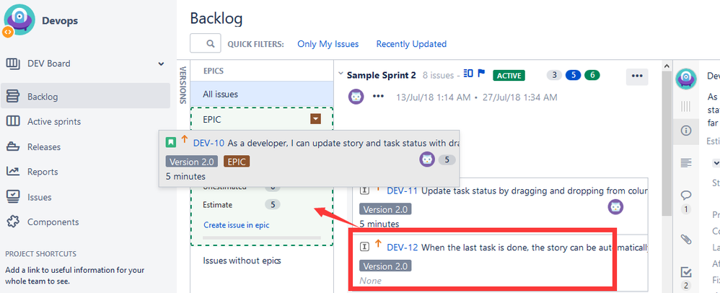This screenshot has height=293, width=720.
Task: Click the assignee avatar under the sprint header
Action: tap(356, 97)
